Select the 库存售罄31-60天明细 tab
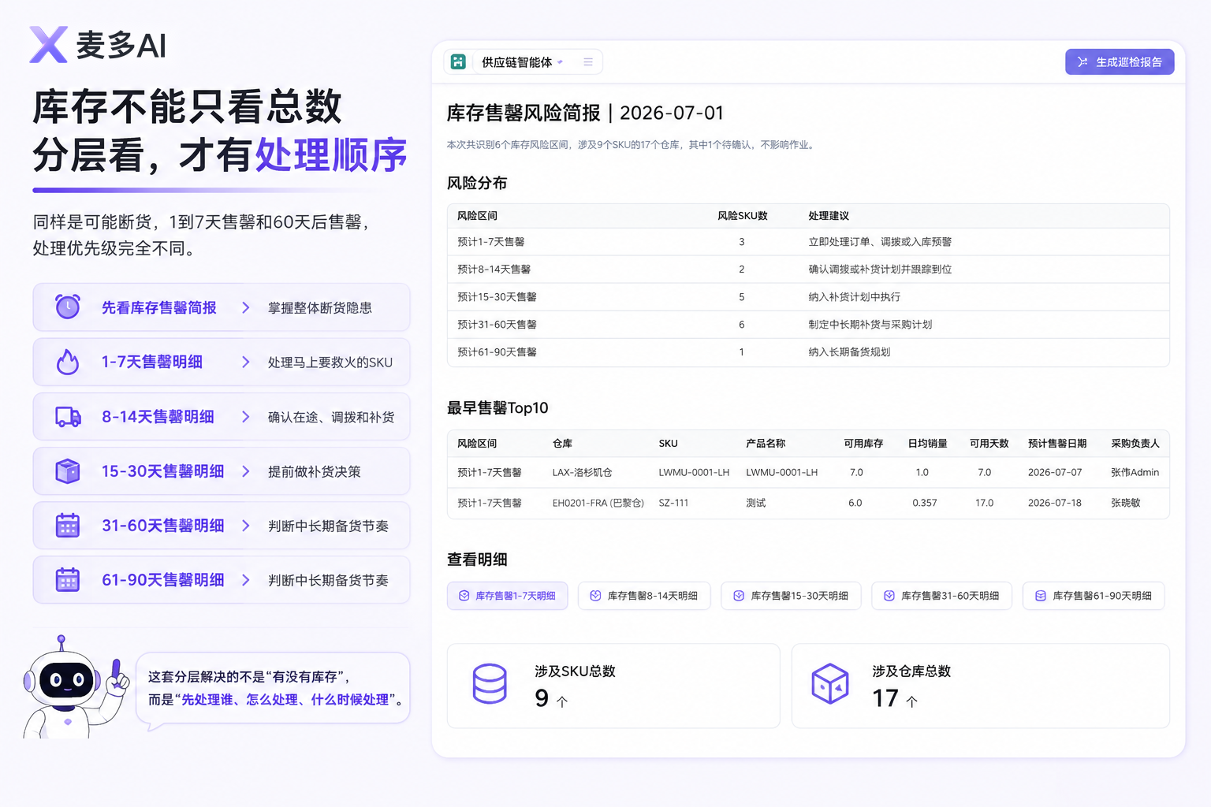This screenshot has height=807, width=1211. tap(941, 596)
